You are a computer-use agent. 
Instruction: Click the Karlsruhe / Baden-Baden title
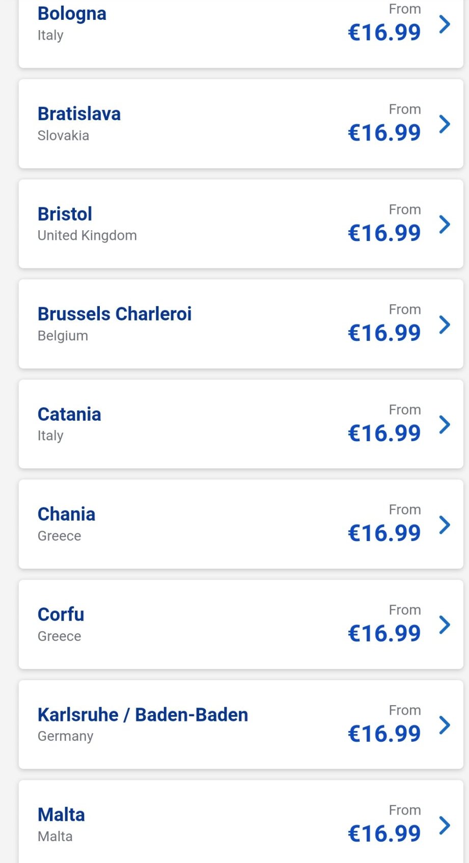pos(143,715)
